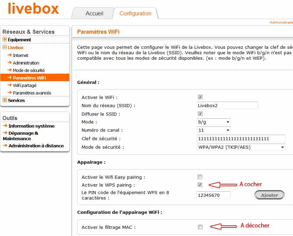Go to the Internet settings page
This screenshot has height=236, width=293.
coord(20,55)
